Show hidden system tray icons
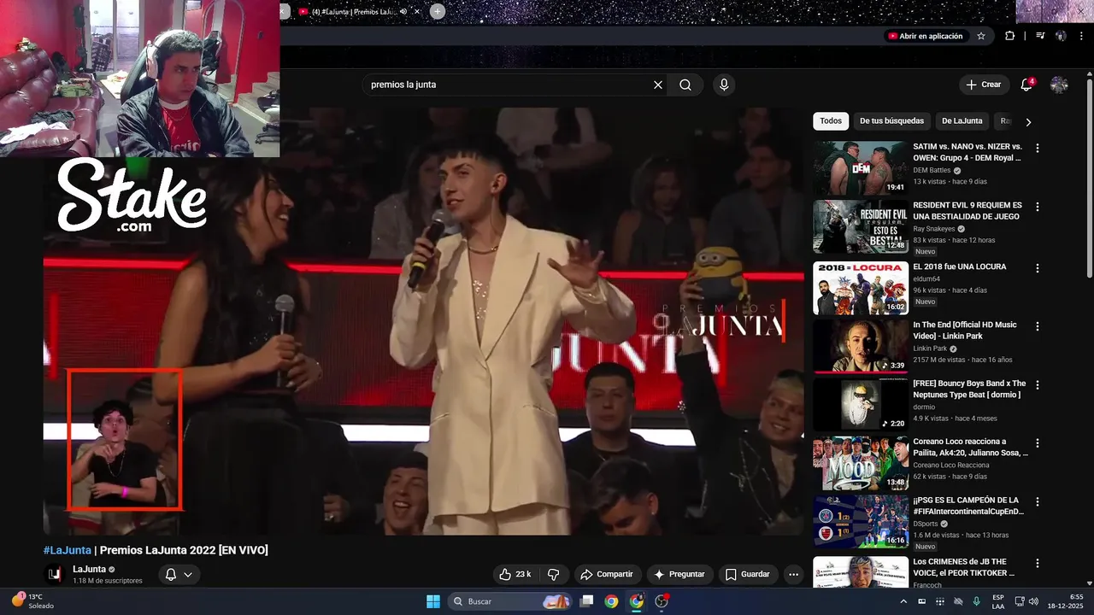 coord(903,601)
